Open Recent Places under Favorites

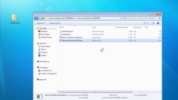[46, 37]
